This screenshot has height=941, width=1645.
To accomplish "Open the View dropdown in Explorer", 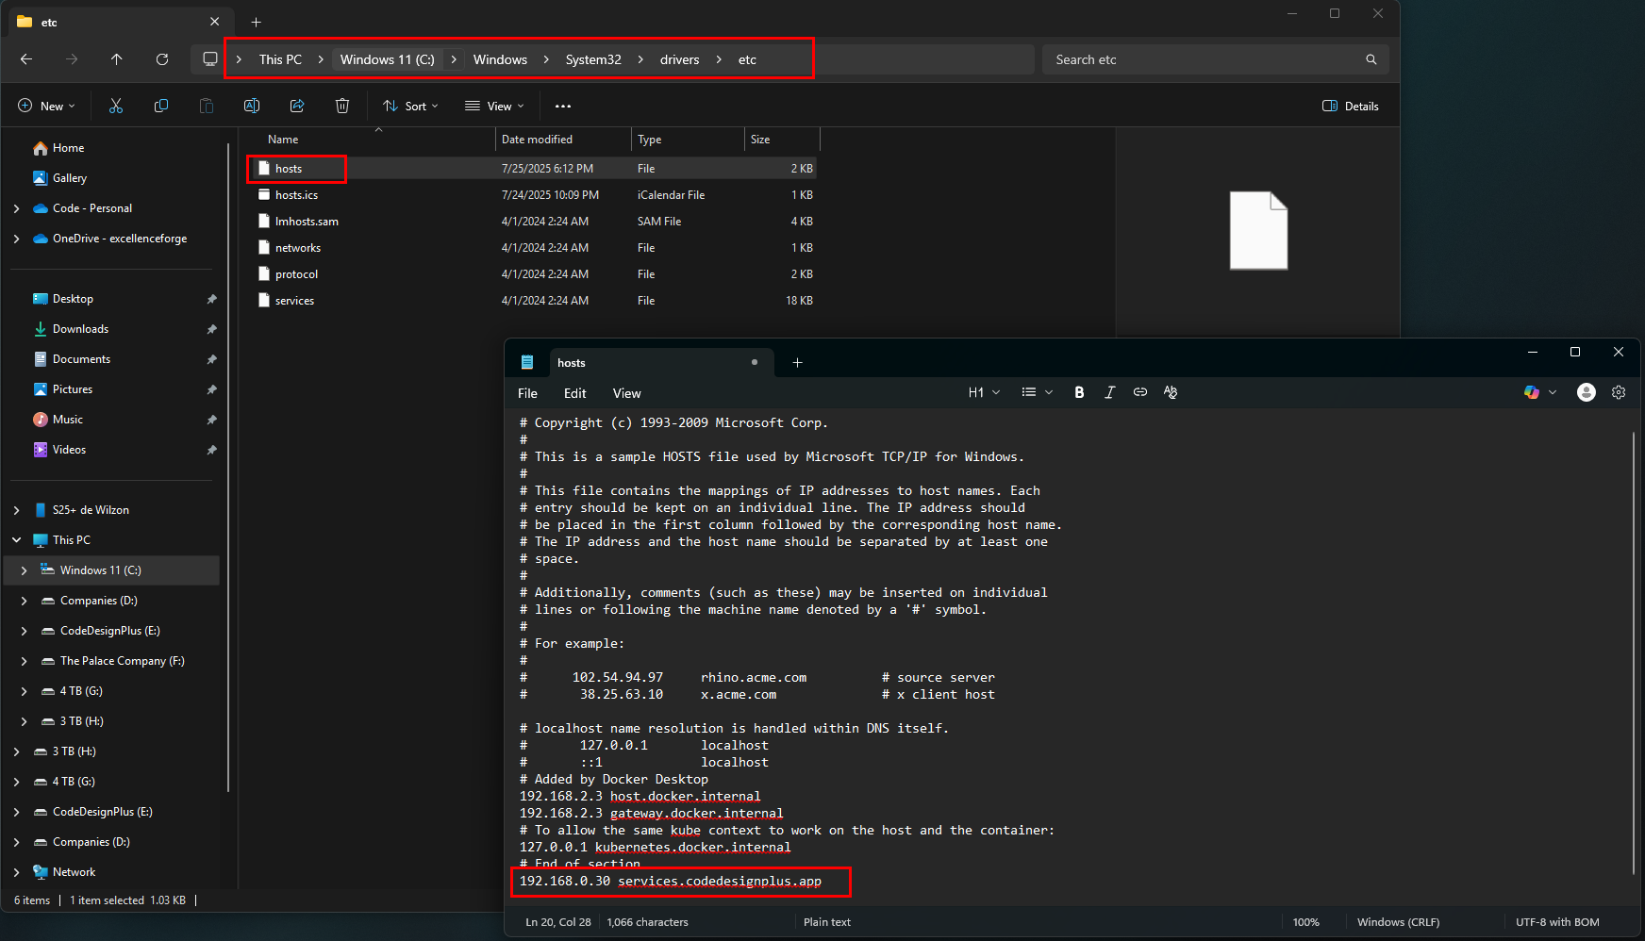I will coord(494,107).
